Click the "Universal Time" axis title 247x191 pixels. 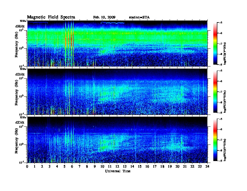118,171
